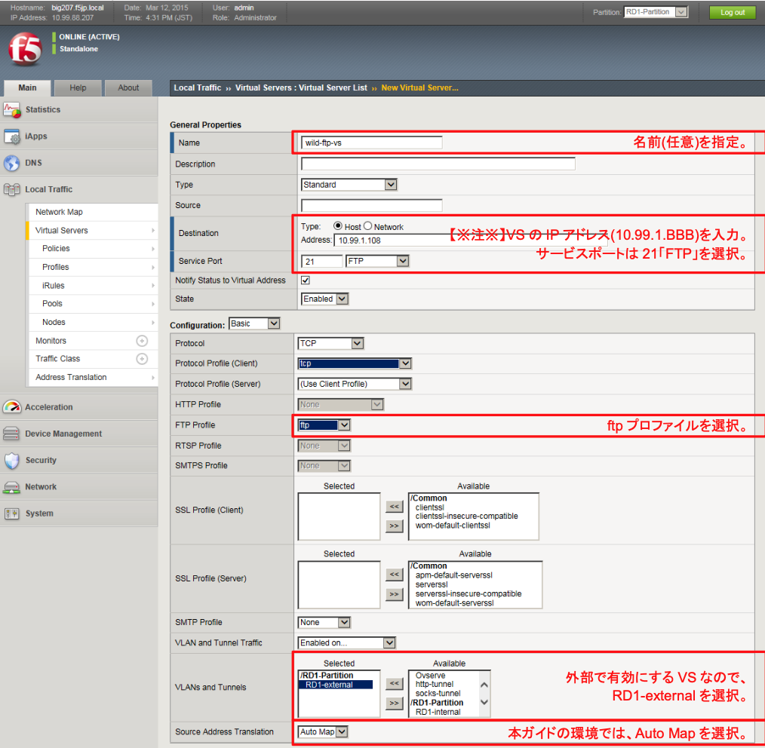This screenshot has height=748, width=765.
Task: Open Source Address Translation dropdown
Action: (322, 732)
